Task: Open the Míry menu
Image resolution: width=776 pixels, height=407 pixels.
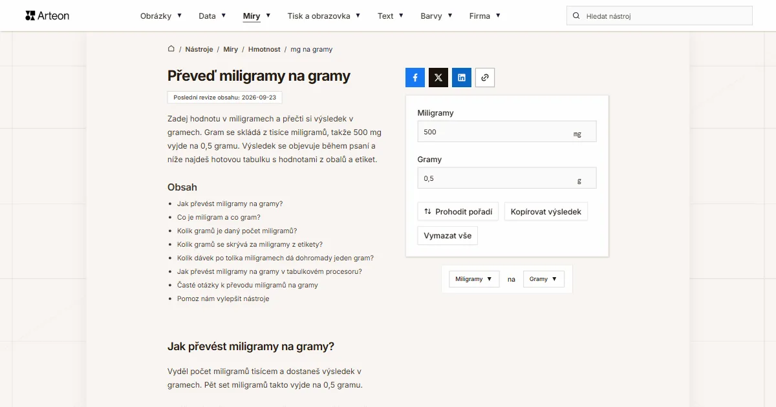Action: [x=257, y=16]
